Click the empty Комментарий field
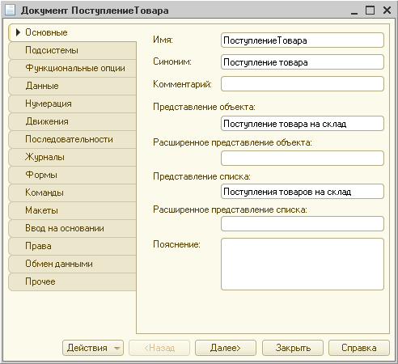Image resolution: width=398 pixels, height=364 pixels. 303,84
